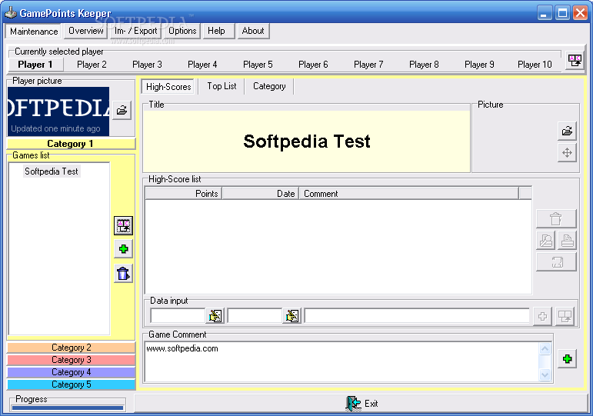This screenshot has height=416, width=593.
Task: Click the high-score print preview icon
Action: 546,240
